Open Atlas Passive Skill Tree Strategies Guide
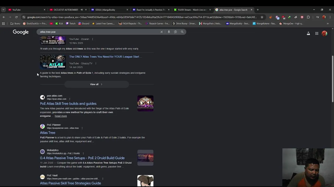 tap(70, 183)
